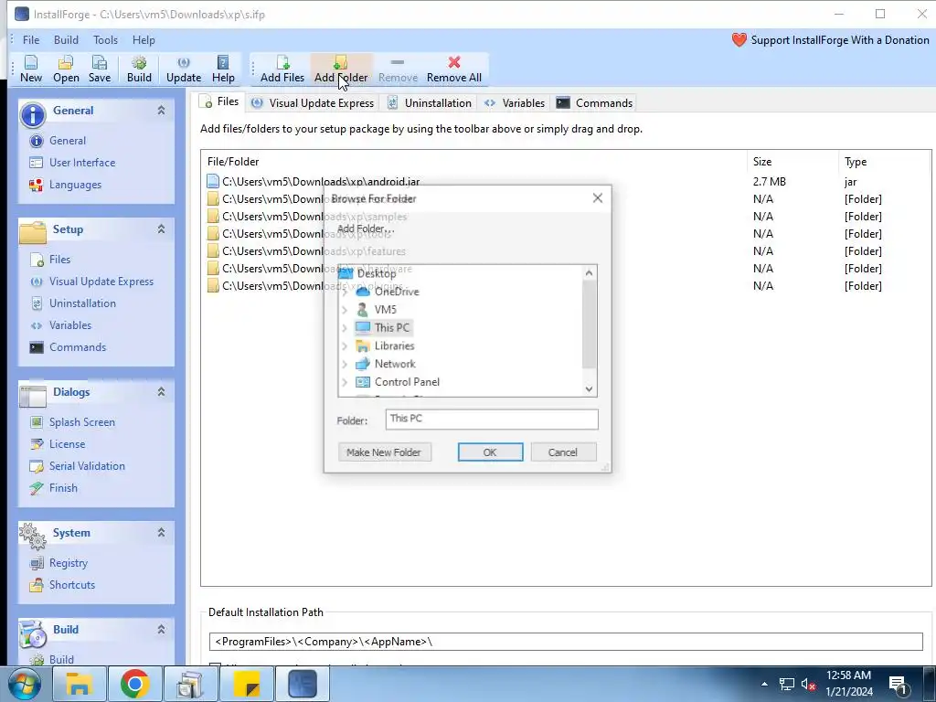Open Registry settings in System

(68, 563)
